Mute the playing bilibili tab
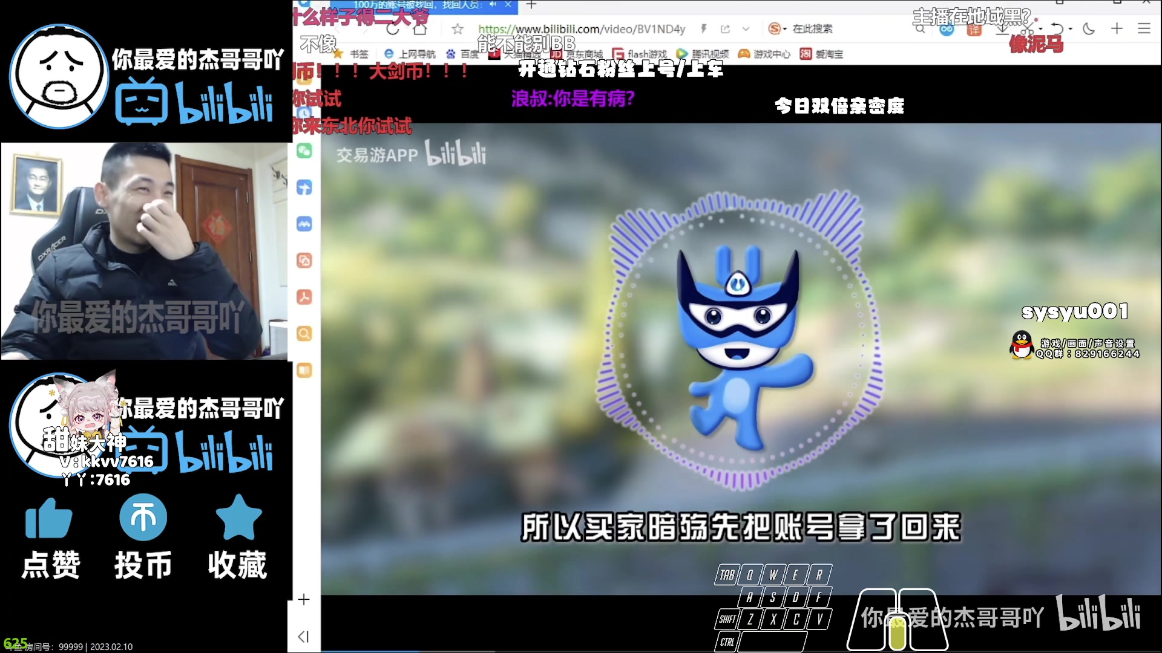 493,5
